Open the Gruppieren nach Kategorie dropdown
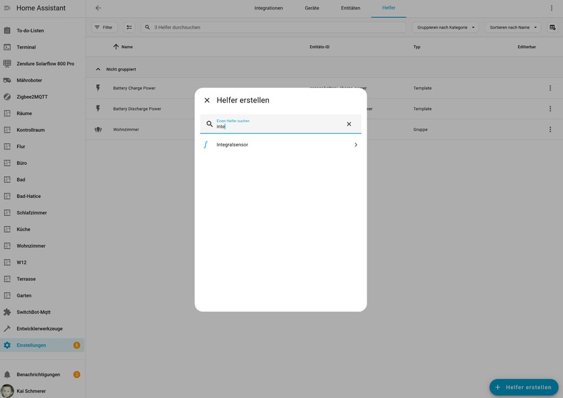The width and height of the screenshot is (563, 398). (x=445, y=27)
